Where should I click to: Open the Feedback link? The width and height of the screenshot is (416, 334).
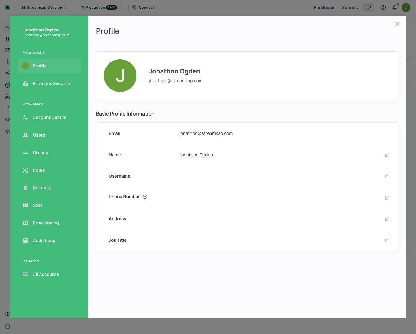coord(324,7)
